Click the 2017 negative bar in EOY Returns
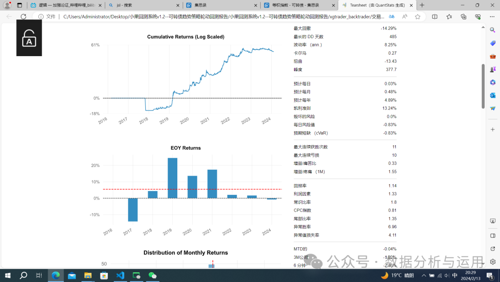500x282 pixels. pyautogui.click(x=133, y=210)
